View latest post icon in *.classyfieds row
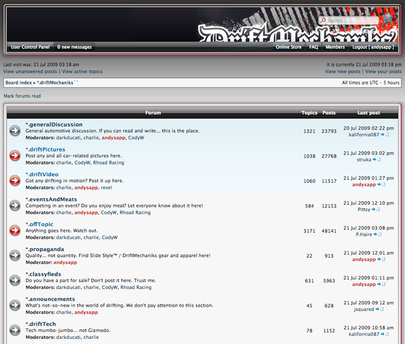 (381, 285)
